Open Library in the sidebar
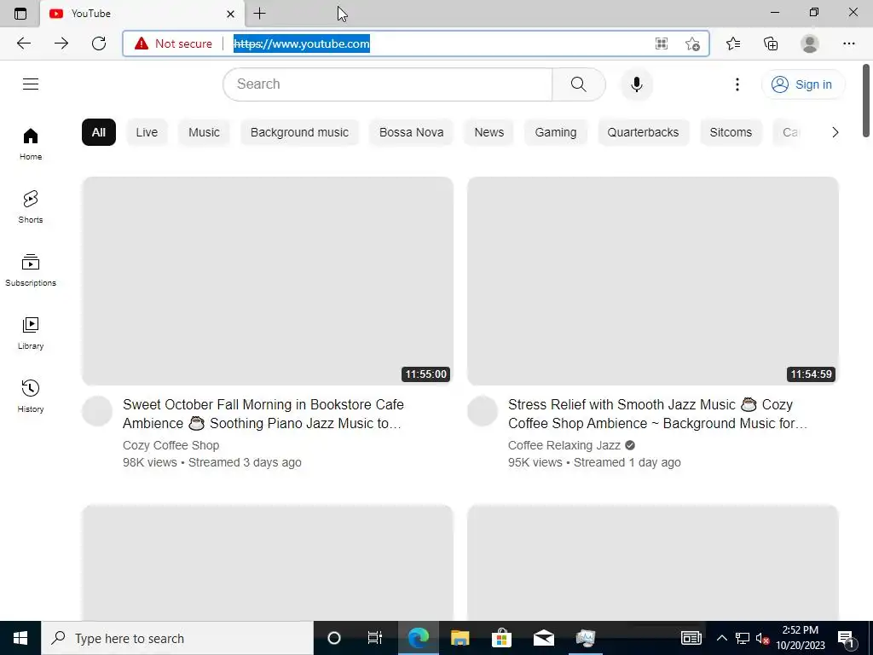The height and width of the screenshot is (655, 873). pos(31,333)
